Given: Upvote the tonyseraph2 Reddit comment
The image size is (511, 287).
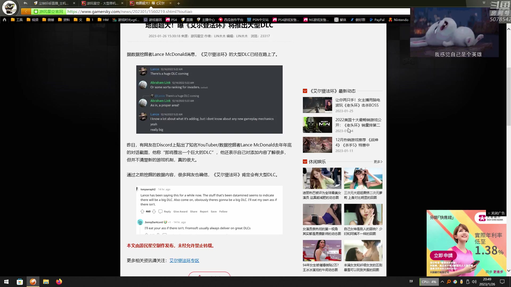Looking at the screenshot, I should tap(142, 212).
